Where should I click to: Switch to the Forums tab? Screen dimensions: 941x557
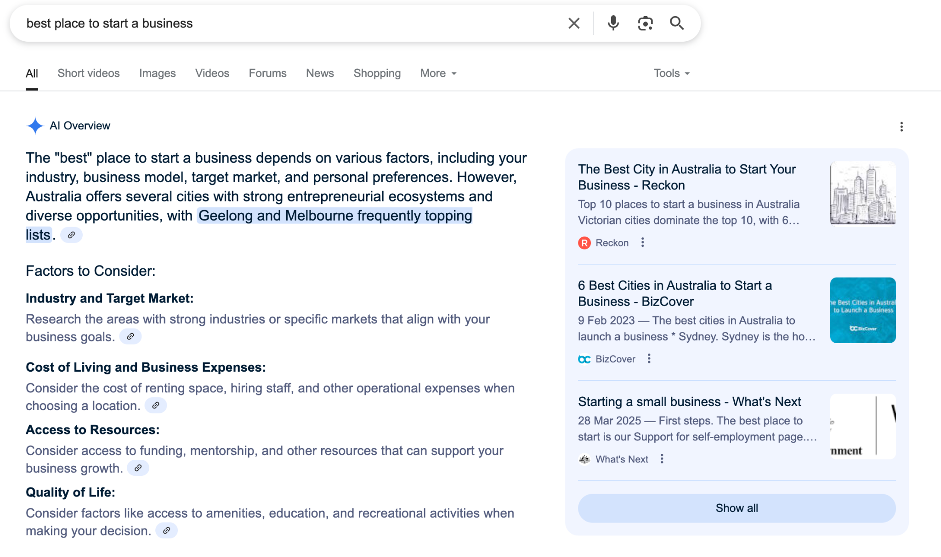[x=268, y=73]
